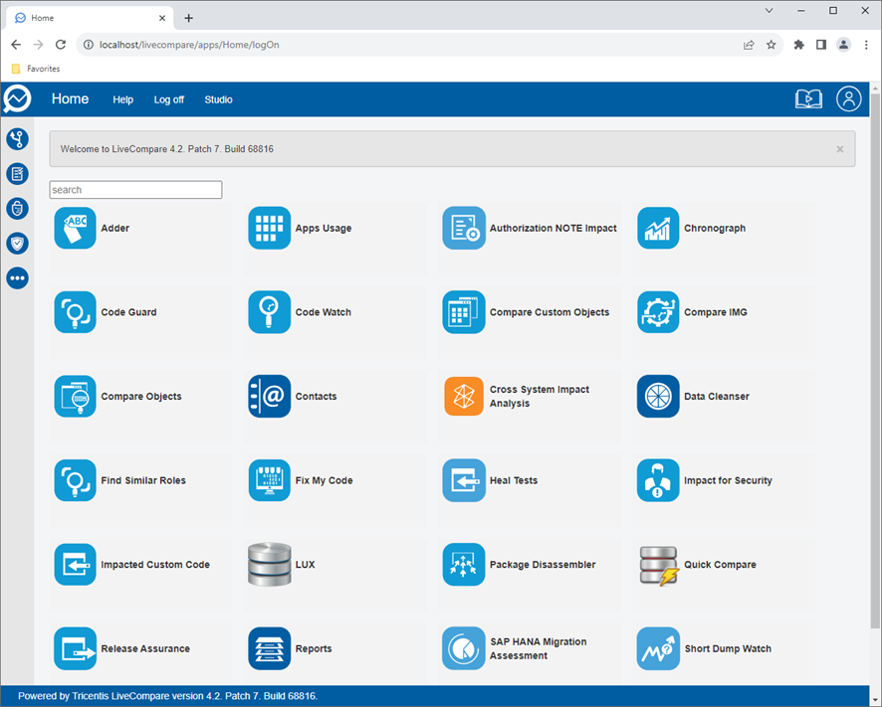Image resolution: width=882 pixels, height=707 pixels.
Task: Click the page vertical scrollbar
Action: 875,360
